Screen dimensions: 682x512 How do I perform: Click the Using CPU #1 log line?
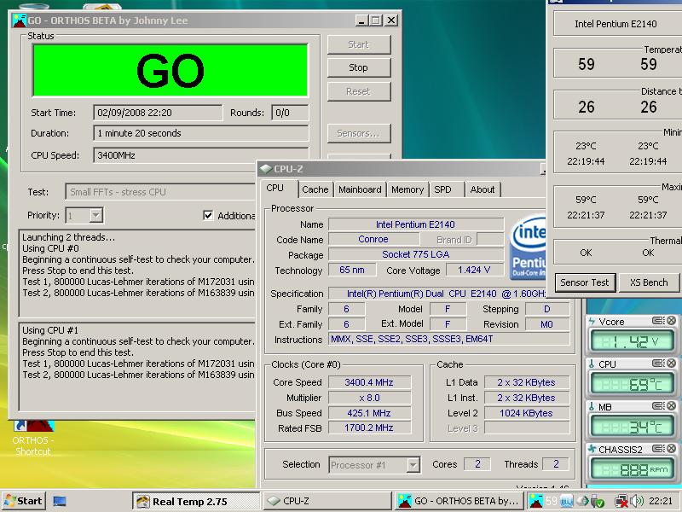tap(50, 330)
